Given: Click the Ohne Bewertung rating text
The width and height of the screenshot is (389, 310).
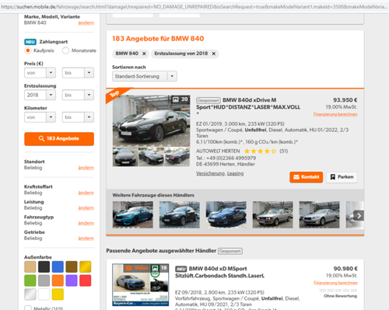Looking at the screenshot, I should coord(340,296).
